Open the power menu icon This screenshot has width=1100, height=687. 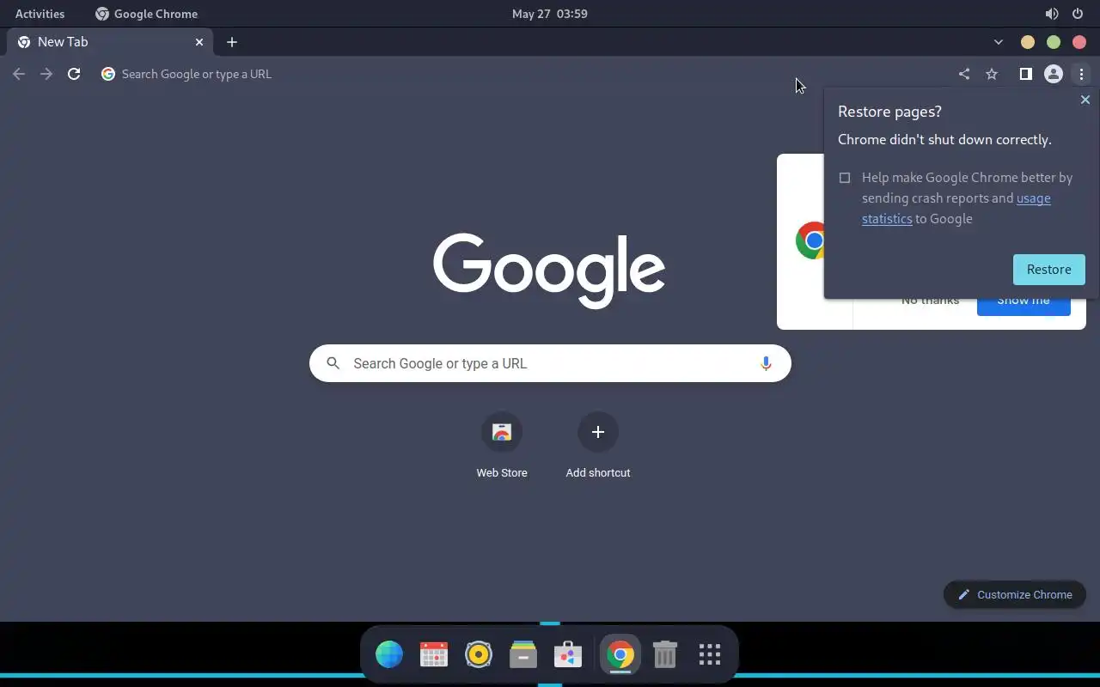(1078, 14)
